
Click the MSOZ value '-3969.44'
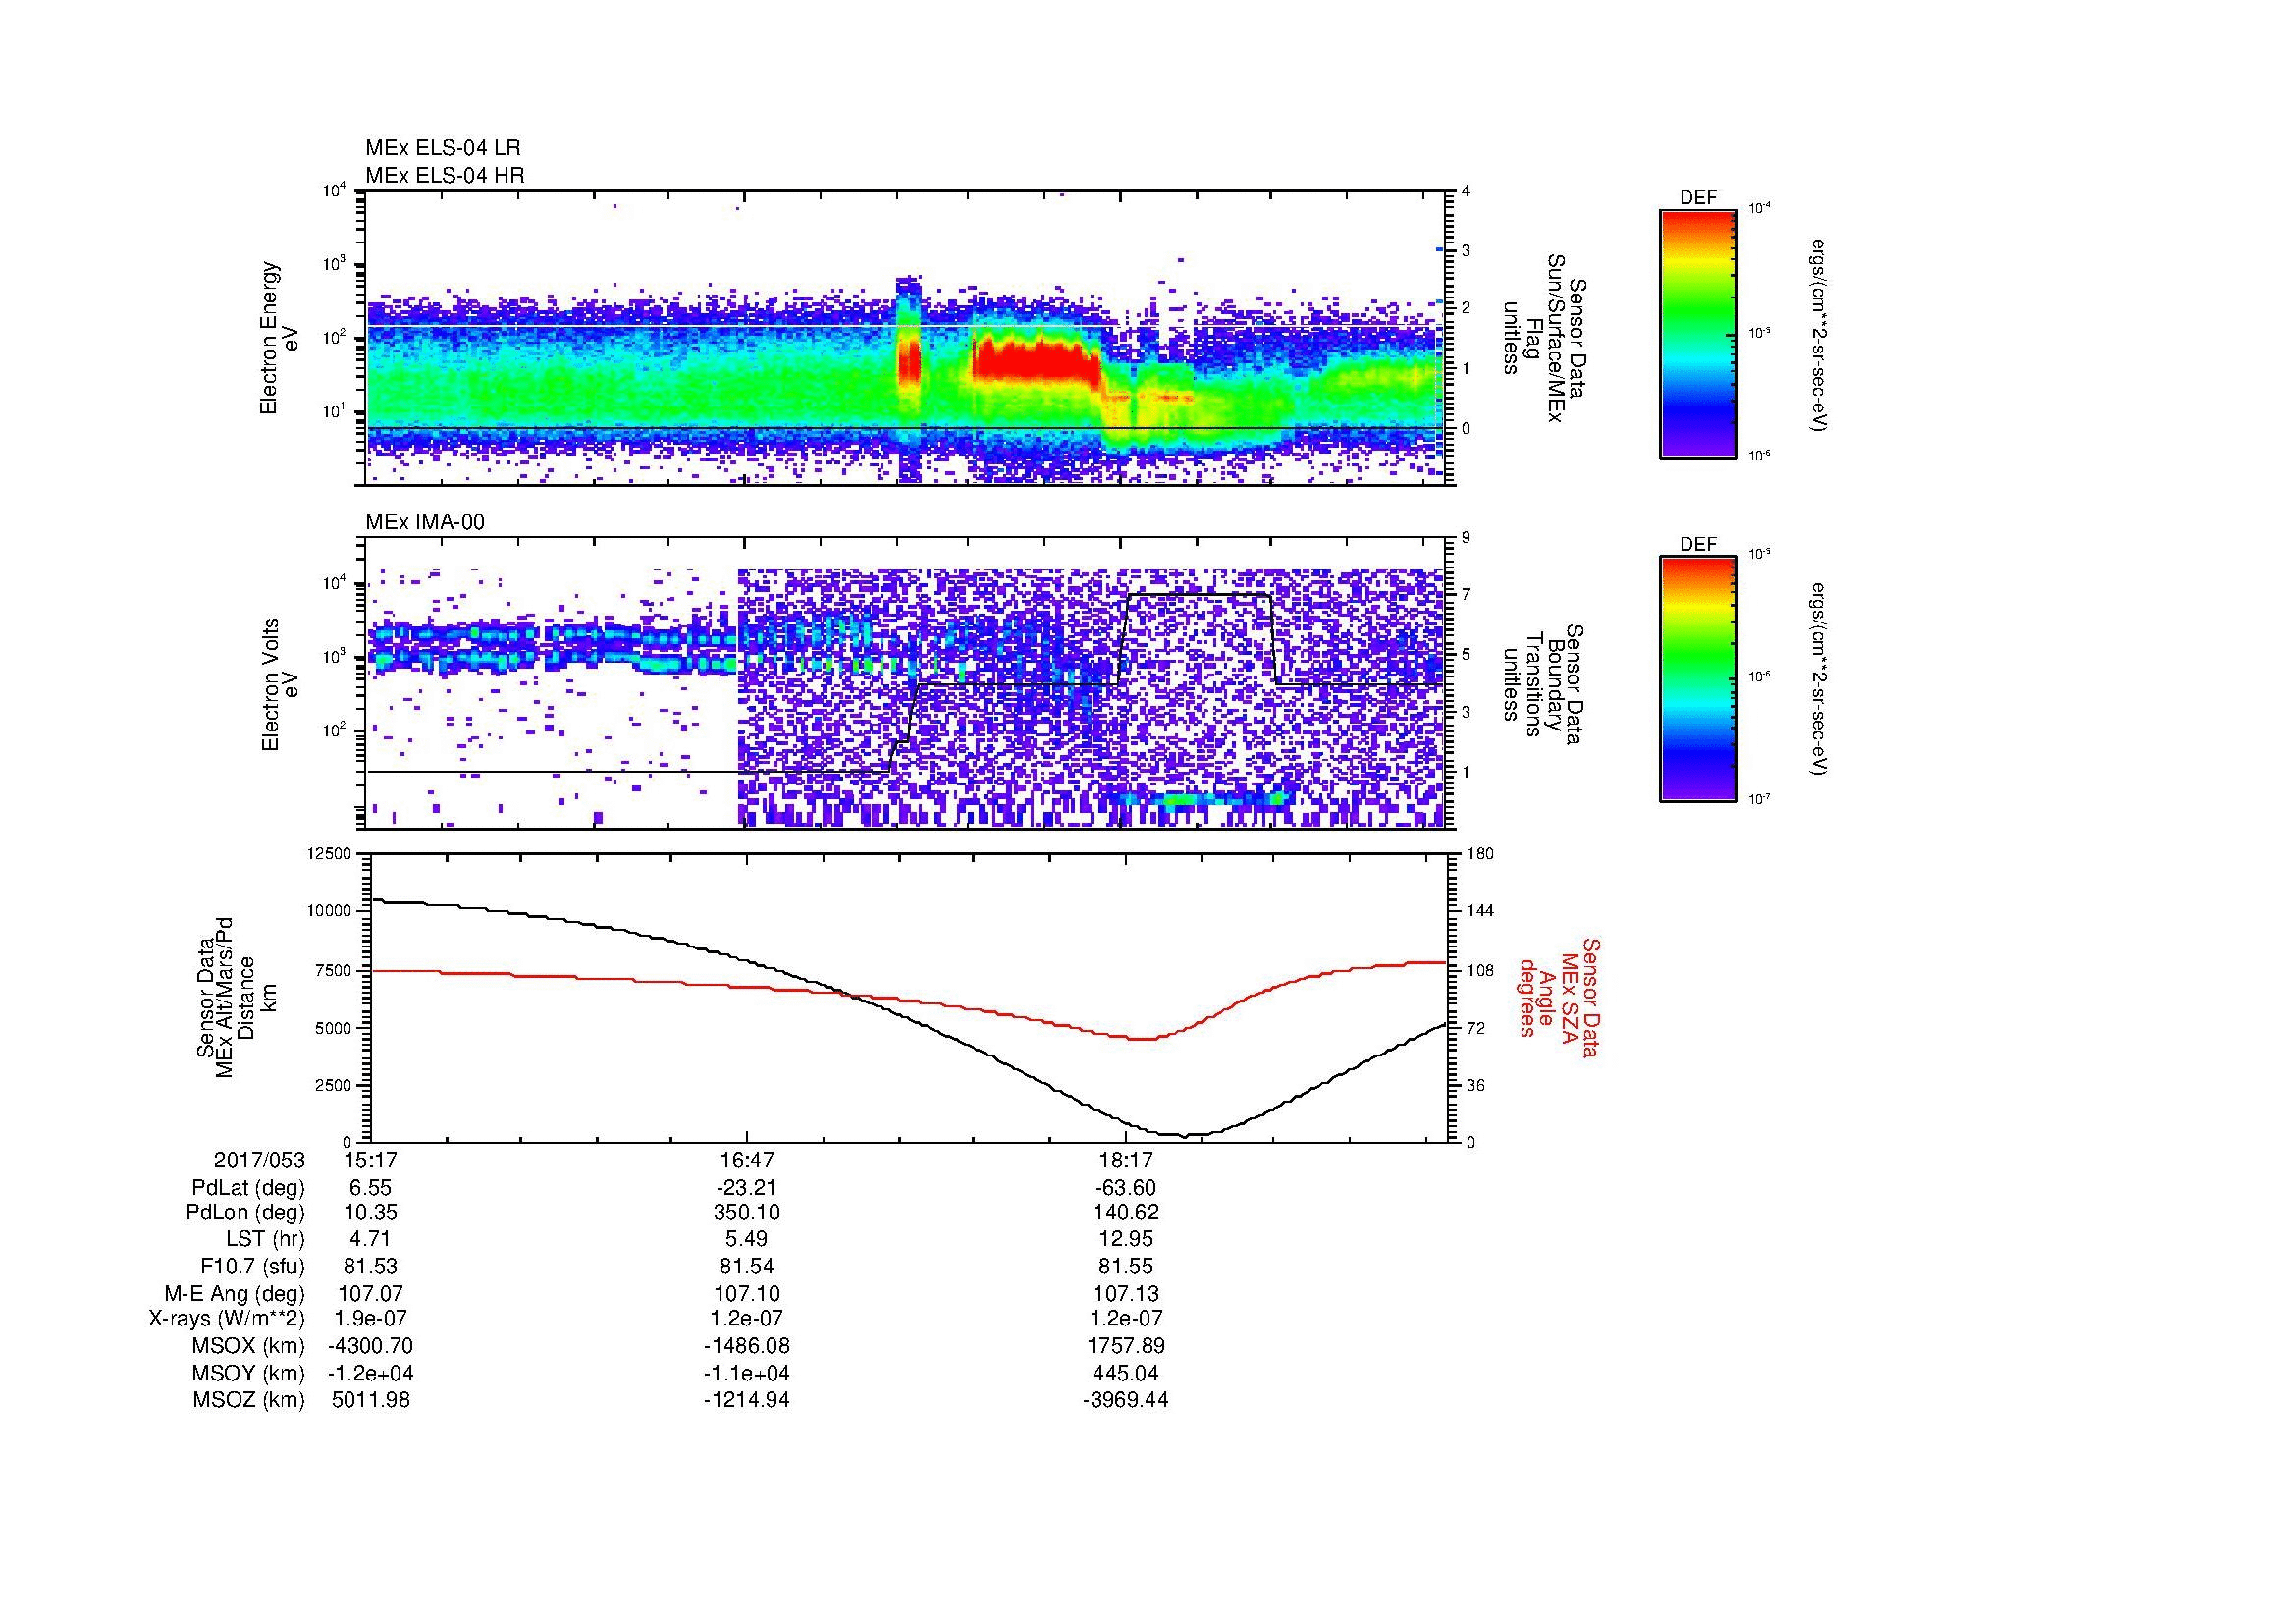[x=1125, y=1400]
